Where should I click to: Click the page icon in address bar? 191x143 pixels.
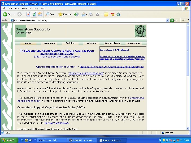(x=12, y=20)
